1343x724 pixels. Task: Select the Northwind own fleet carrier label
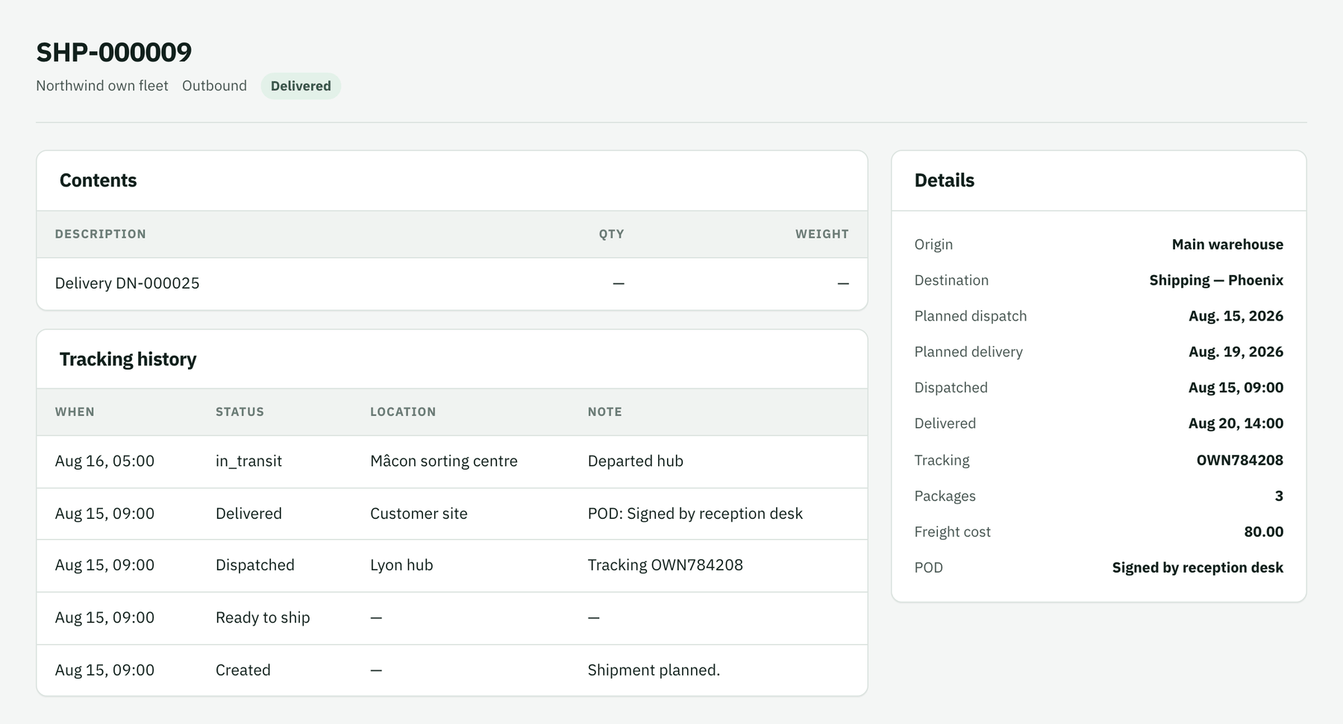(x=102, y=86)
